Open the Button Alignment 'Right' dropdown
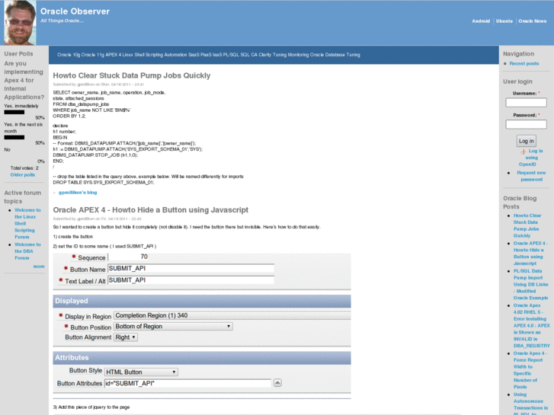Viewport: 554px width, 415px height. pos(126,337)
